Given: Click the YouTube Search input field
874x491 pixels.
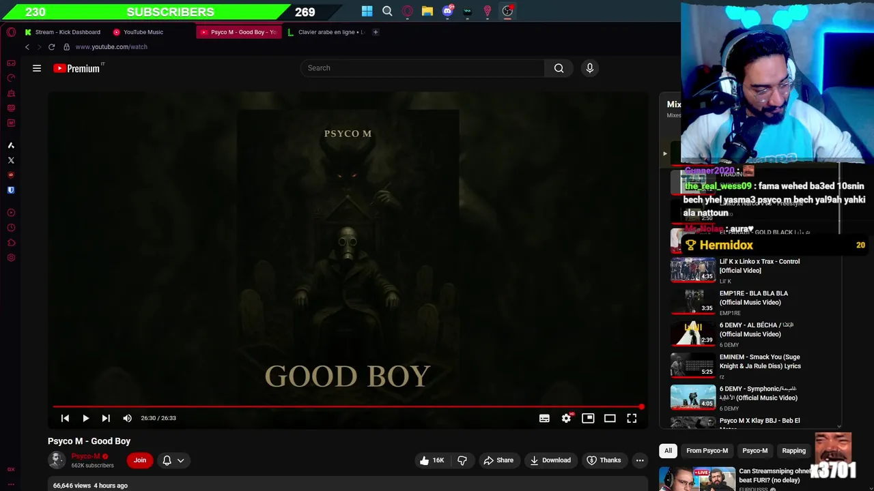Looking at the screenshot, I should pyautogui.click(x=423, y=68).
